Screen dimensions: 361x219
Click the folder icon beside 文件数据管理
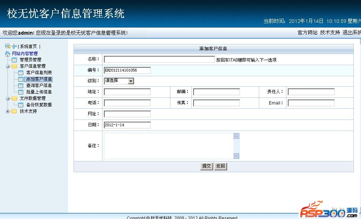(14, 98)
